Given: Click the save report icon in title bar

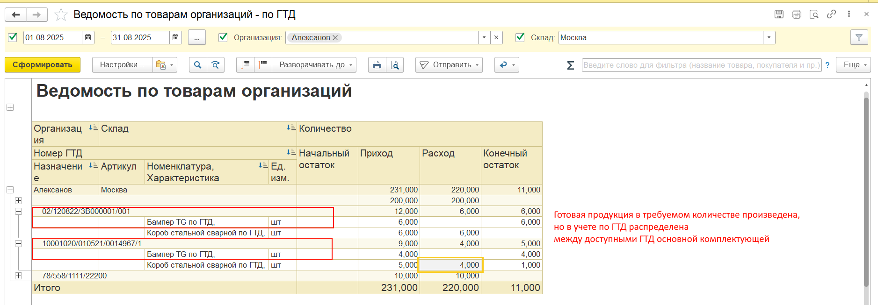Looking at the screenshot, I should [779, 14].
